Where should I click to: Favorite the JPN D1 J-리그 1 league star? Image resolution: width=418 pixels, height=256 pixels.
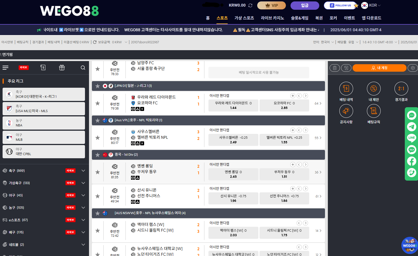(x=98, y=86)
